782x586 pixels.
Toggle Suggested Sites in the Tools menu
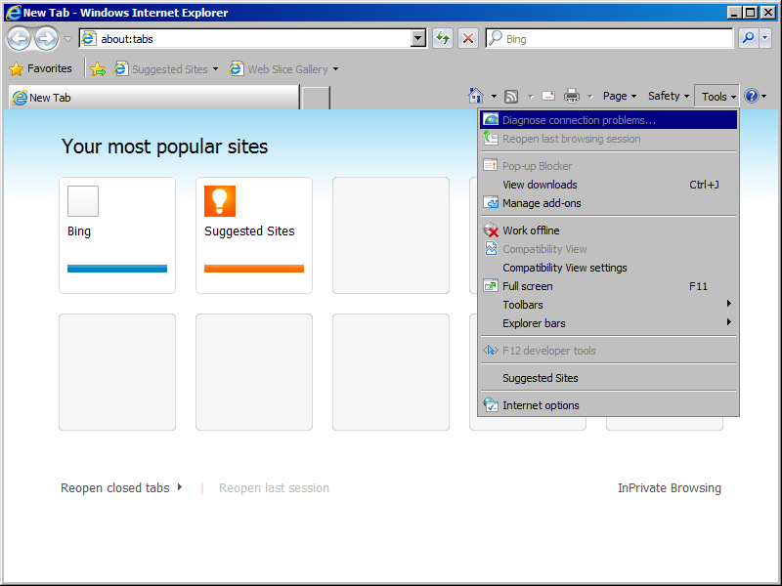(x=541, y=378)
